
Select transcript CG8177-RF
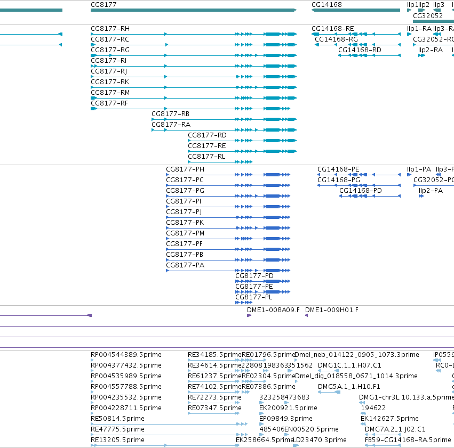click(x=109, y=103)
